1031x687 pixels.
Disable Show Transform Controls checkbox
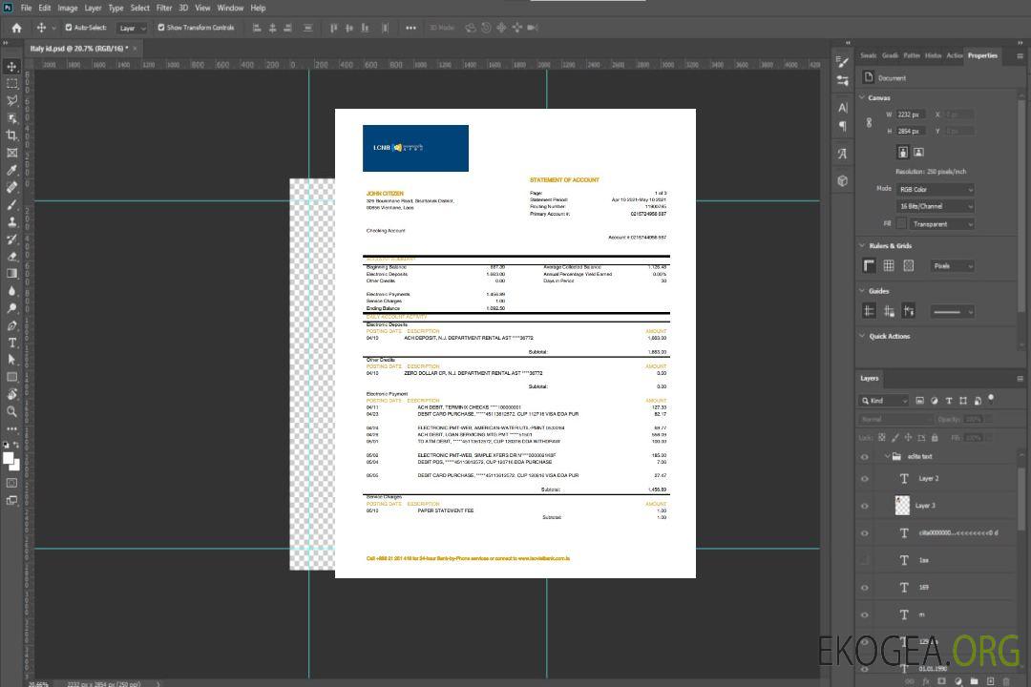pos(161,28)
